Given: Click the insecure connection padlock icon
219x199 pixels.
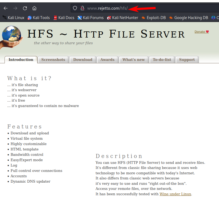Looking at the screenshot, I should (82, 8).
